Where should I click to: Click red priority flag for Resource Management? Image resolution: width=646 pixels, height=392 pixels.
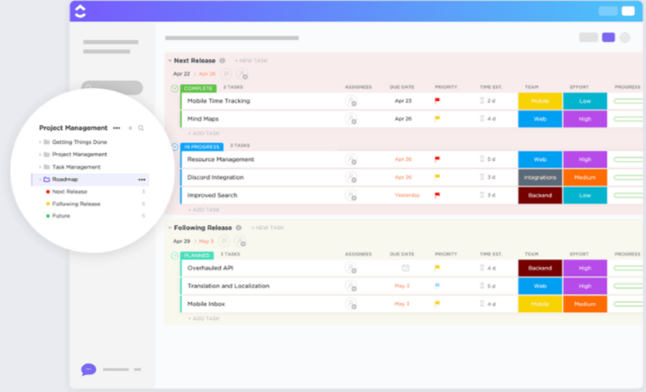point(437,159)
